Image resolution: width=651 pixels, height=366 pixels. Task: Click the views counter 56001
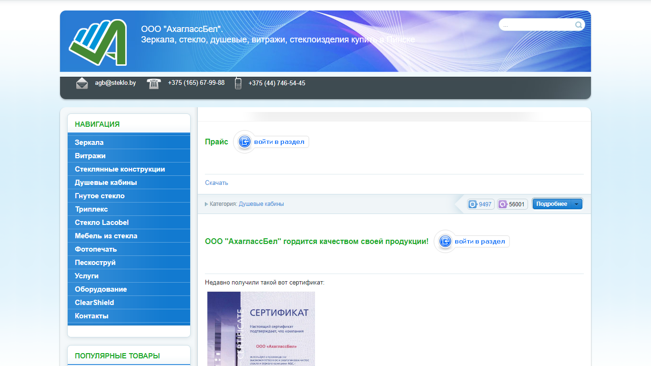point(512,204)
